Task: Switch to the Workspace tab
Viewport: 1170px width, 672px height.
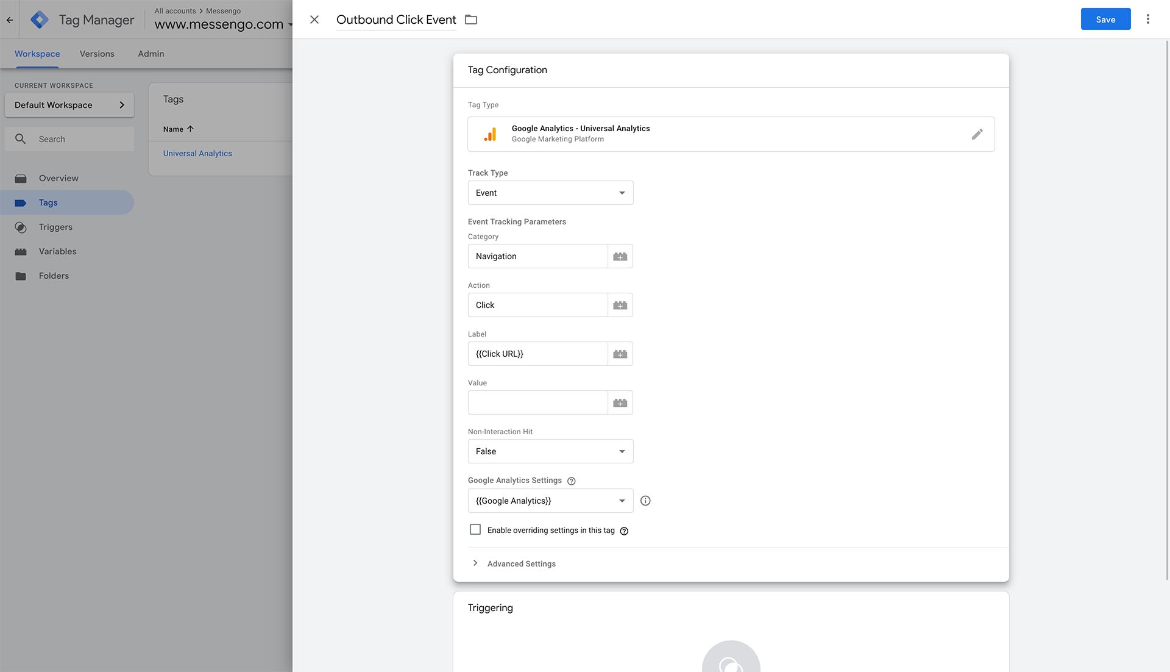Action: pyautogui.click(x=37, y=54)
